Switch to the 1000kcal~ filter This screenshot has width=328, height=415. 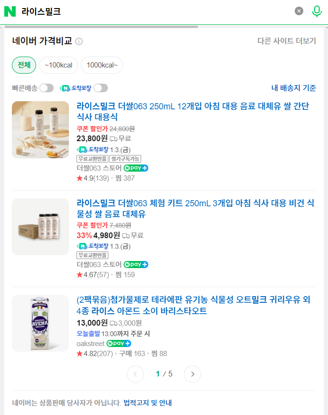[x=102, y=65]
